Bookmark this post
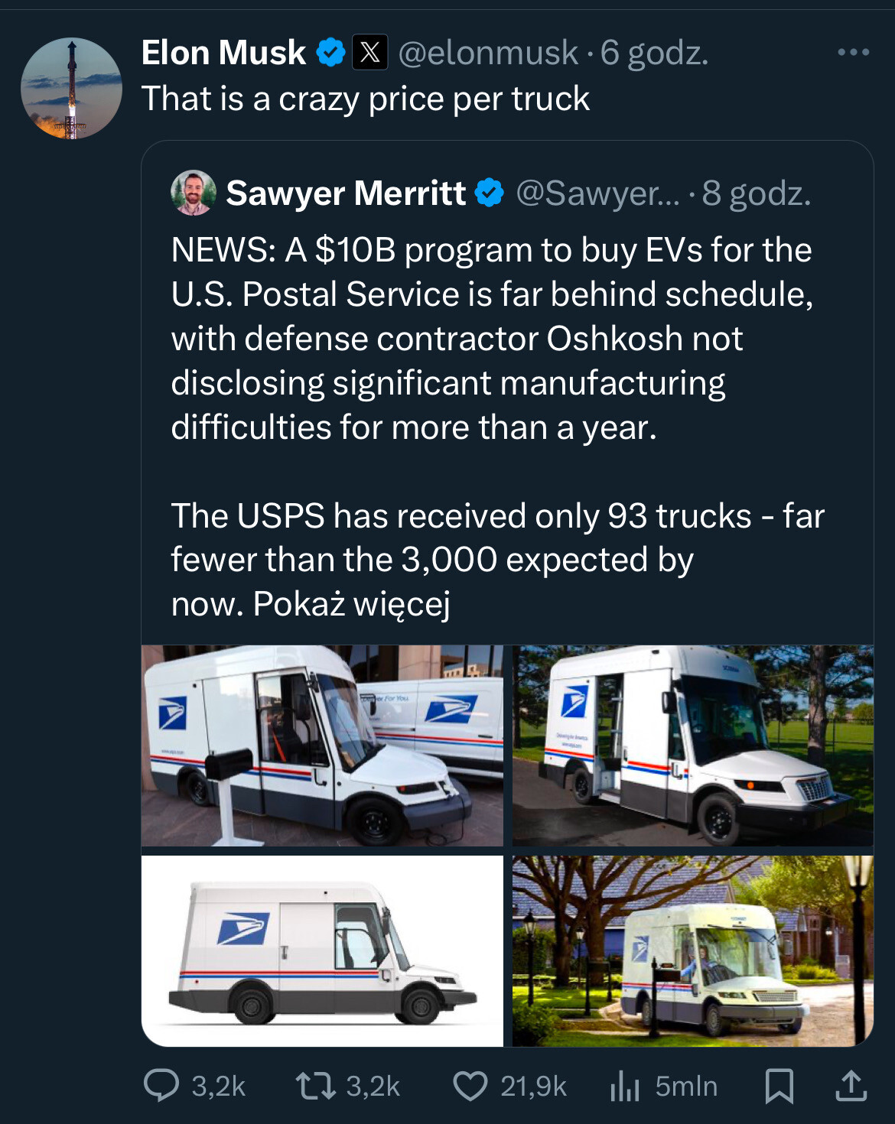The width and height of the screenshot is (895, 1124). pyautogui.click(x=779, y=1085)
